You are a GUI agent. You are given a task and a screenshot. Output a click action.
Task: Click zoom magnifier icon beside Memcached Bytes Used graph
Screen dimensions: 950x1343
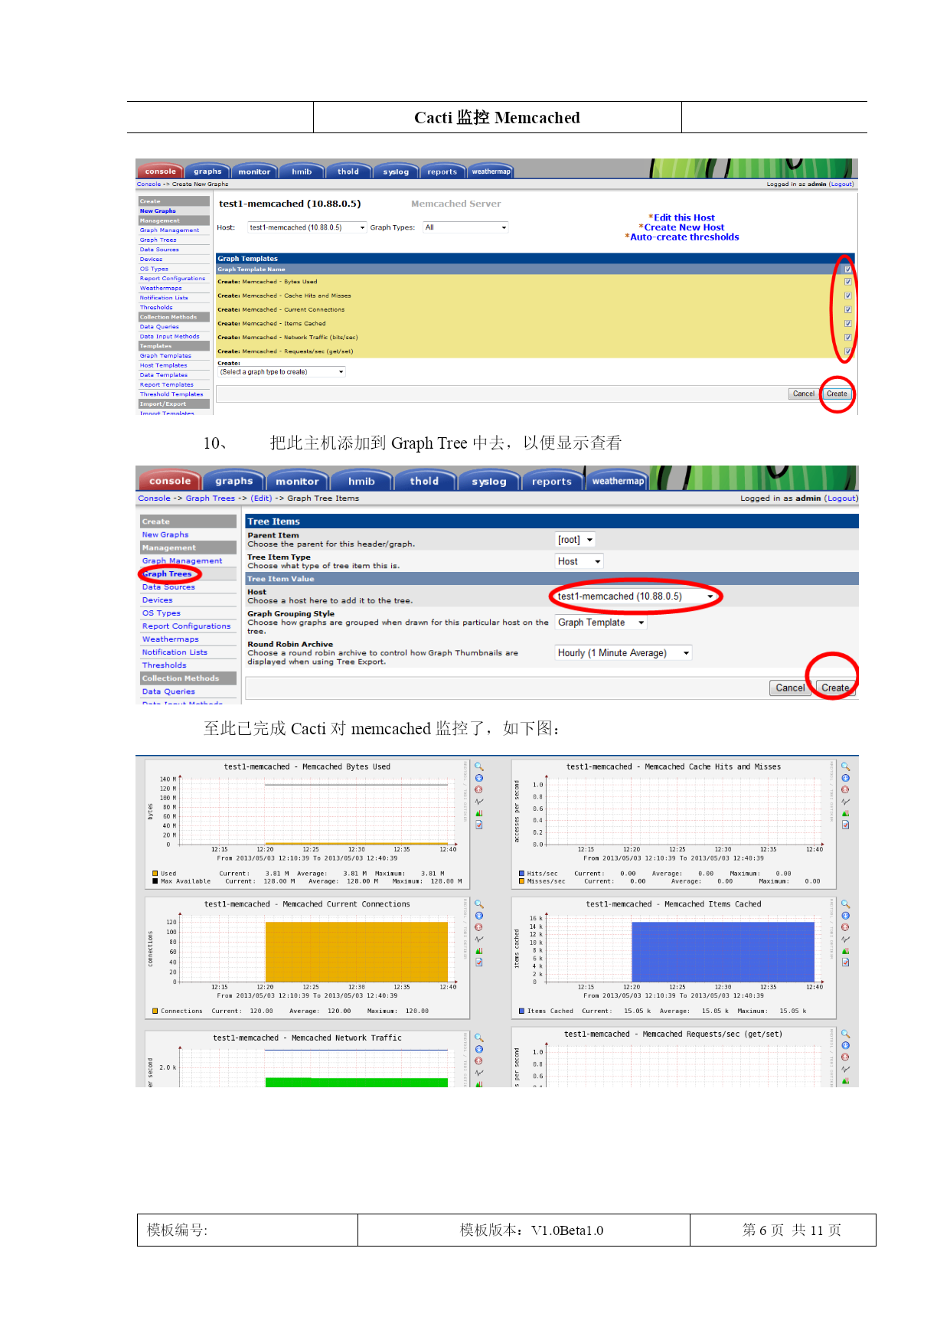pos(479,766)
